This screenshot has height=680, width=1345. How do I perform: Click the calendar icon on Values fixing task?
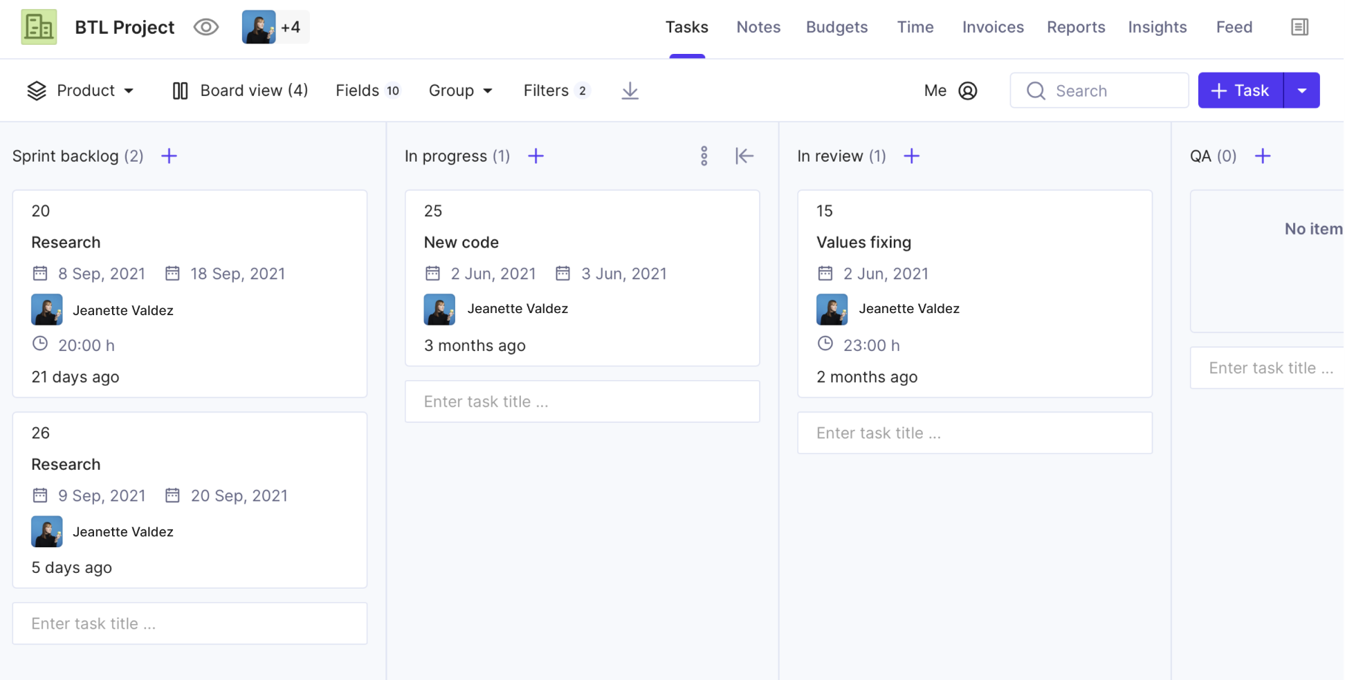825,273
